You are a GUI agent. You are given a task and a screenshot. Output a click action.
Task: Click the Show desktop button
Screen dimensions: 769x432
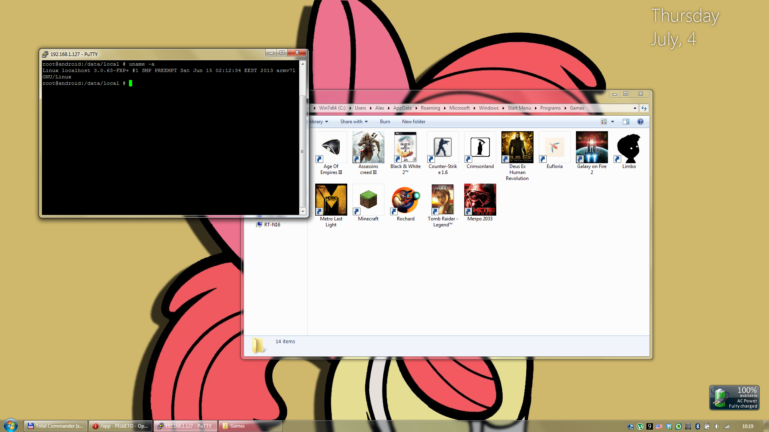766,426
